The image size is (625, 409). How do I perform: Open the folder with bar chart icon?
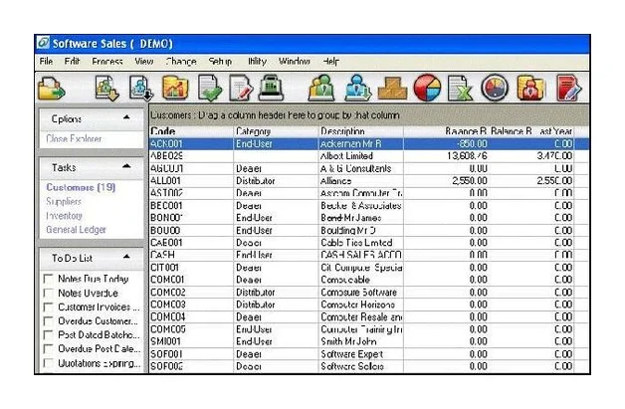(175, 89)
